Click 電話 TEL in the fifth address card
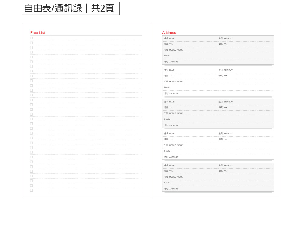This screenshot has height=238, width=303. pyautogui.click(x=168, y=171)
